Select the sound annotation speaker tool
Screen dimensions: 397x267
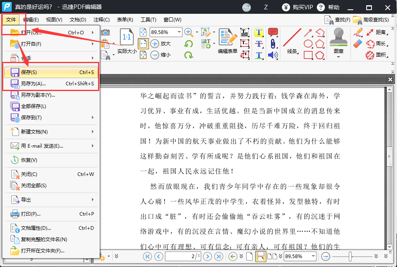[x=273, y=55]
